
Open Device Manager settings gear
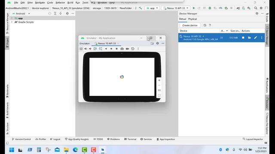257,13
